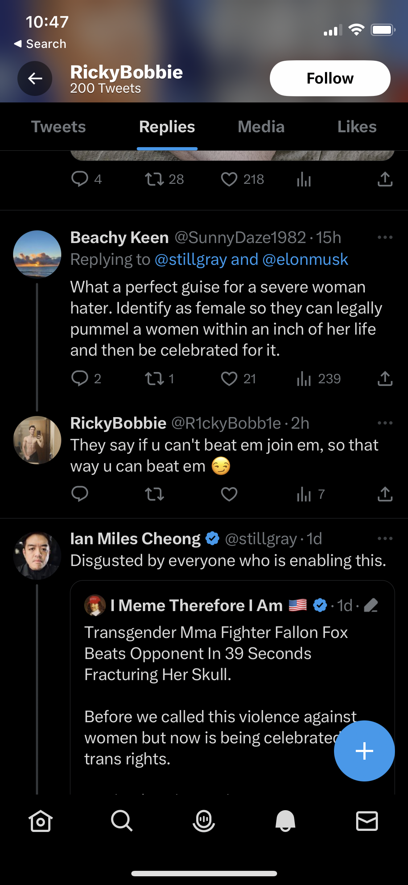Open the Likes tab

click(x=357, y=127)
